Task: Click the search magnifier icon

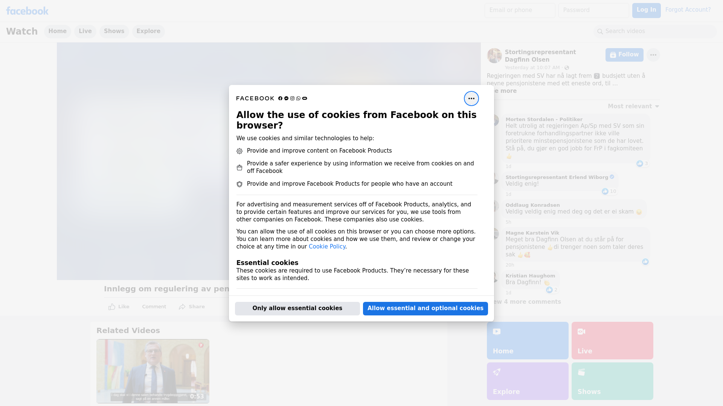Action: coord(600,32)
